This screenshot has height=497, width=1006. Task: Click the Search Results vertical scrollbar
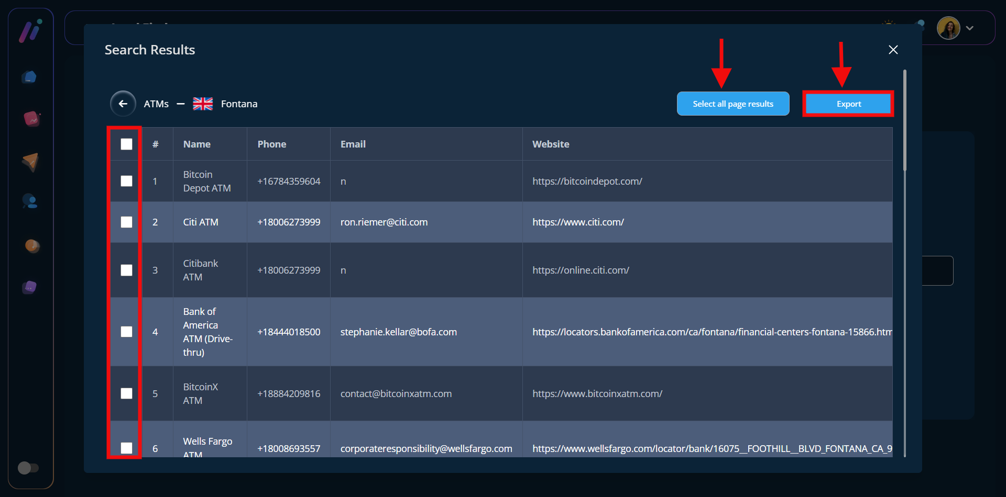pos(904,120)
